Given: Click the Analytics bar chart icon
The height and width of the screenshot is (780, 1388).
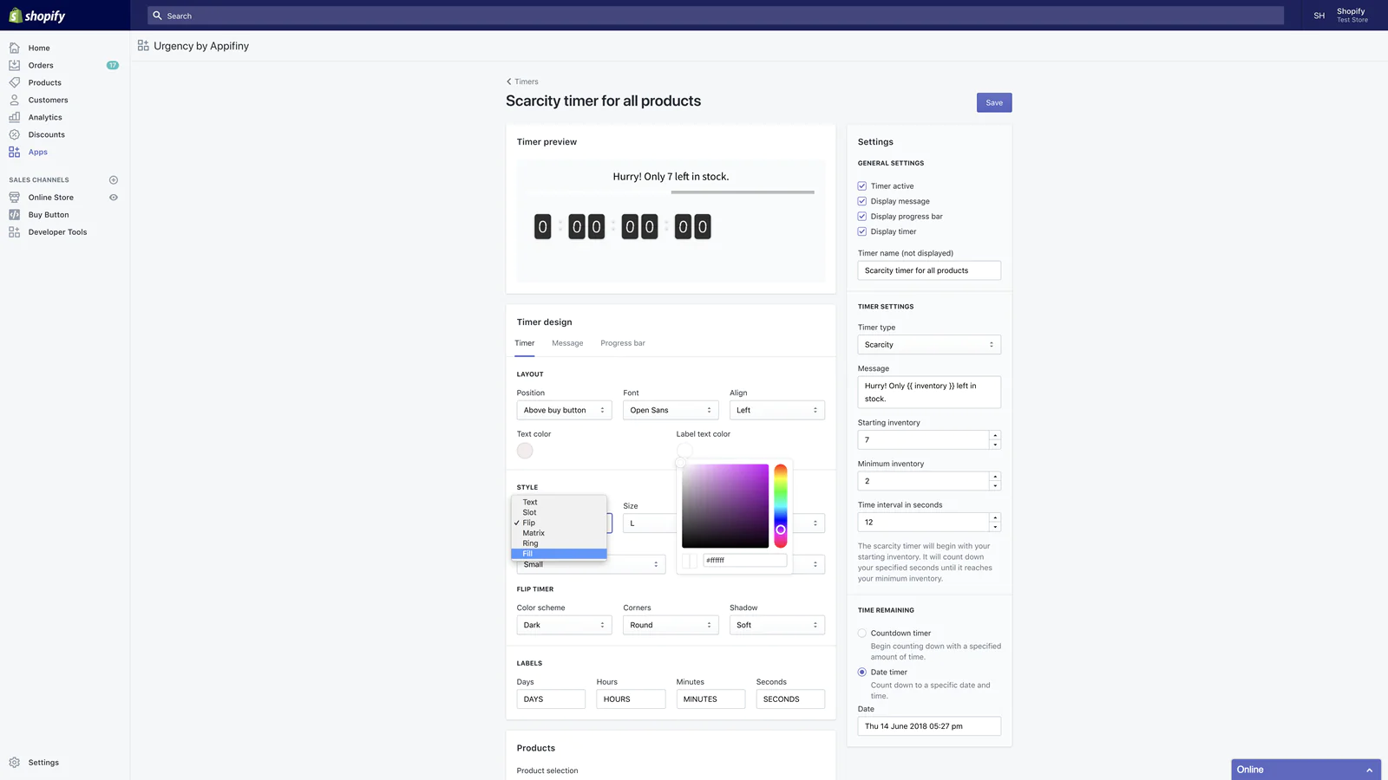Looking at the screenshot, I should point(15,117).
